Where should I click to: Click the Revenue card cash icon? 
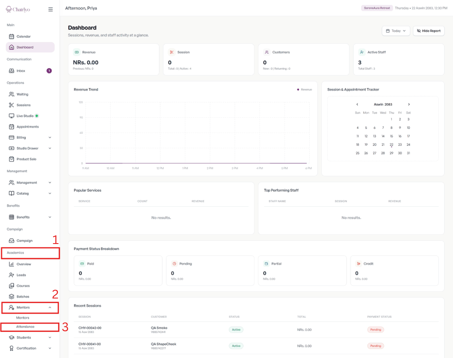pyautogui.click(x=77, y=52)
